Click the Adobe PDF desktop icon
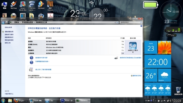Screen dimensions: 183x103 (50, 15)
